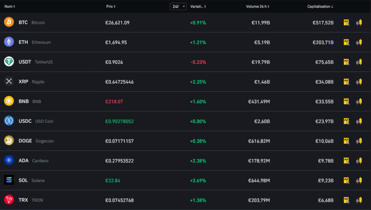
Task: Click the Dogecoin logo icon
Action: click(x=9, y=141)
